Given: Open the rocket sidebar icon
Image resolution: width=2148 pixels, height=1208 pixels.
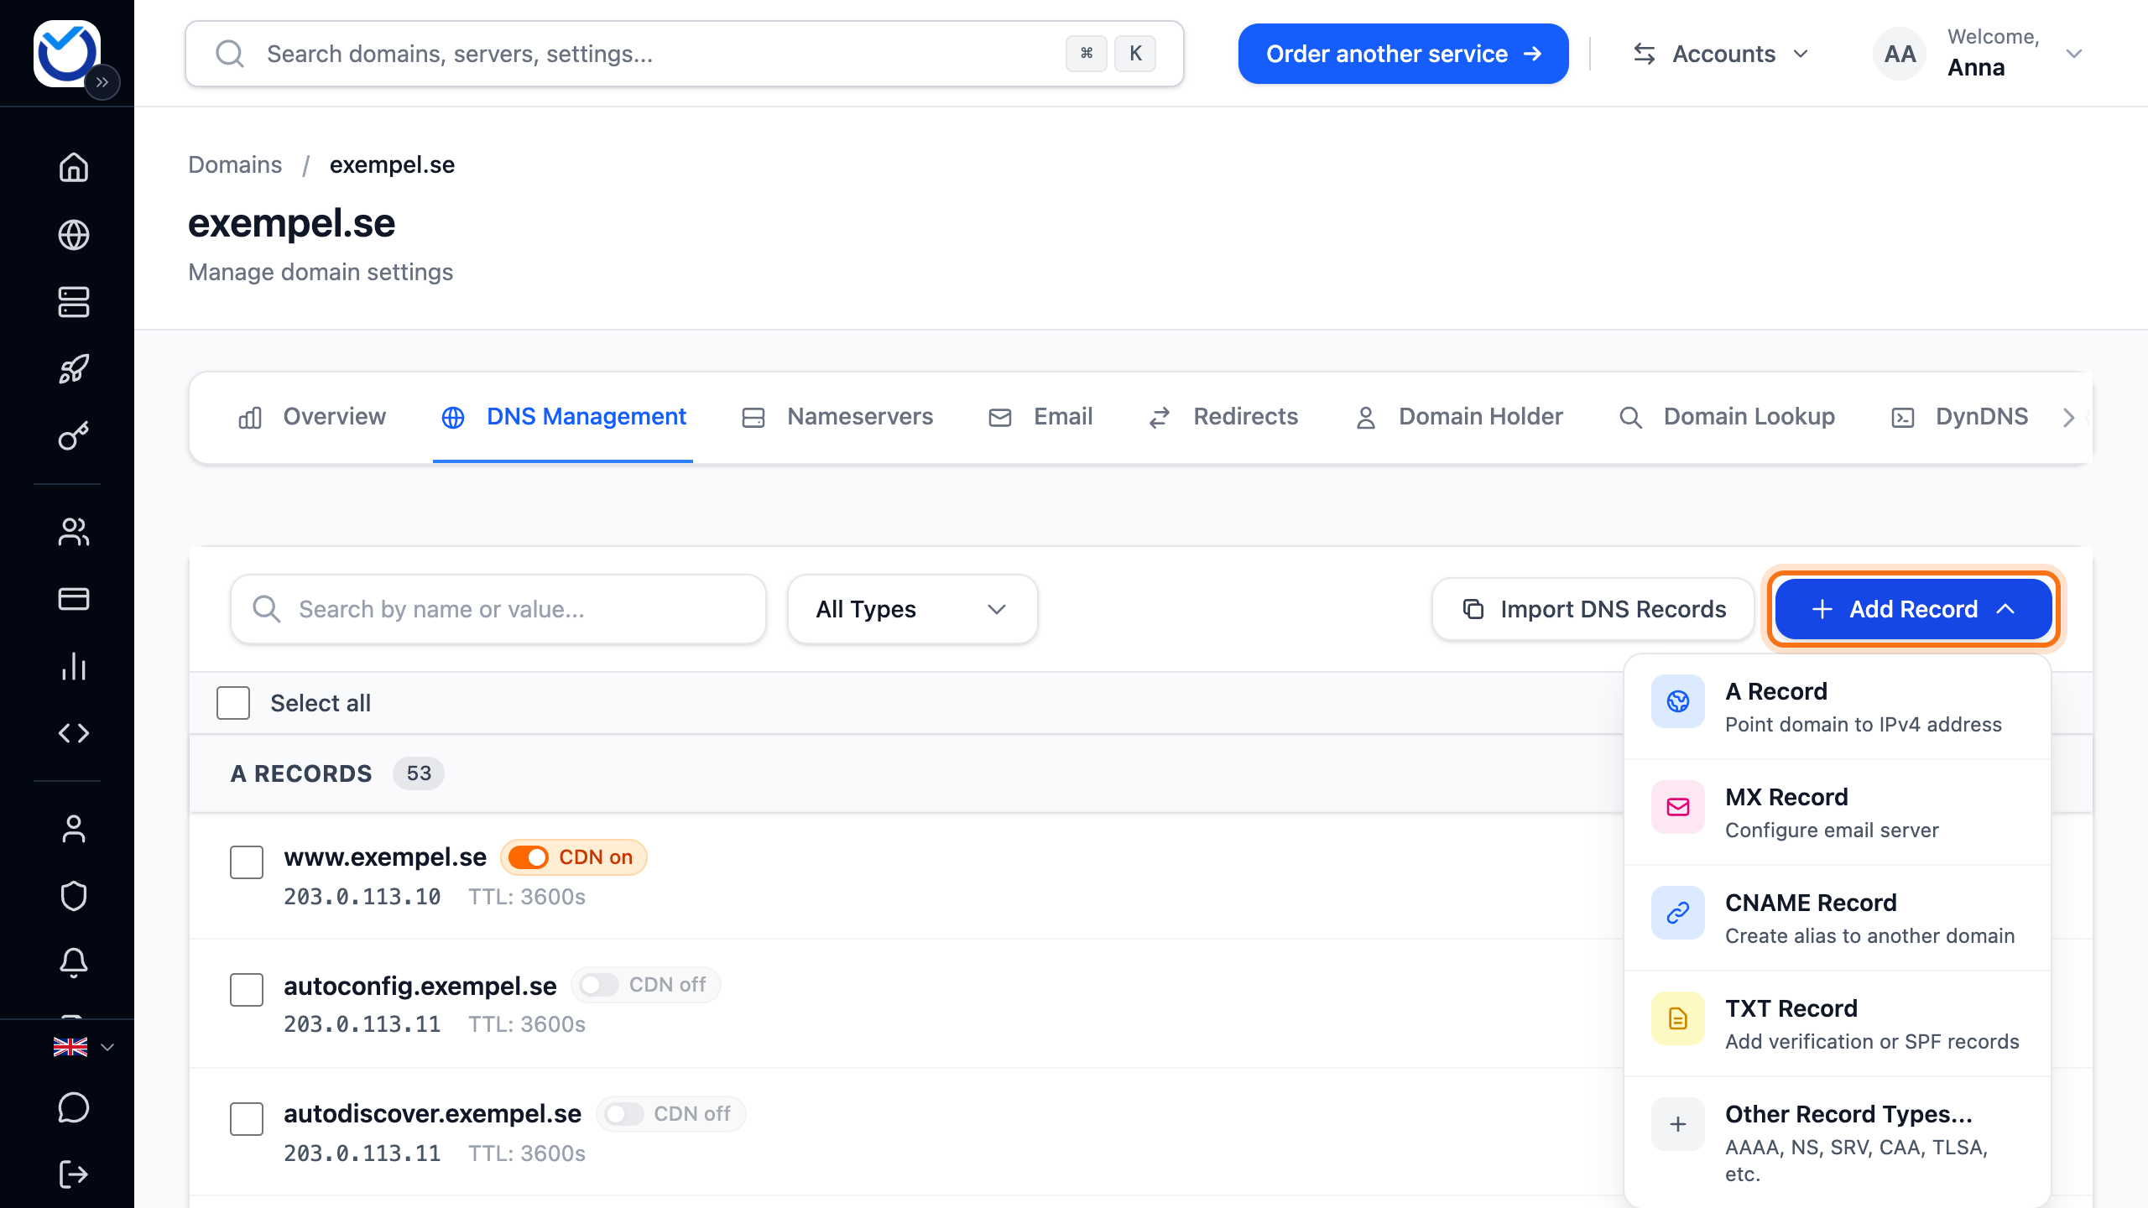Looking at the screenshot, I should (74, 369).
